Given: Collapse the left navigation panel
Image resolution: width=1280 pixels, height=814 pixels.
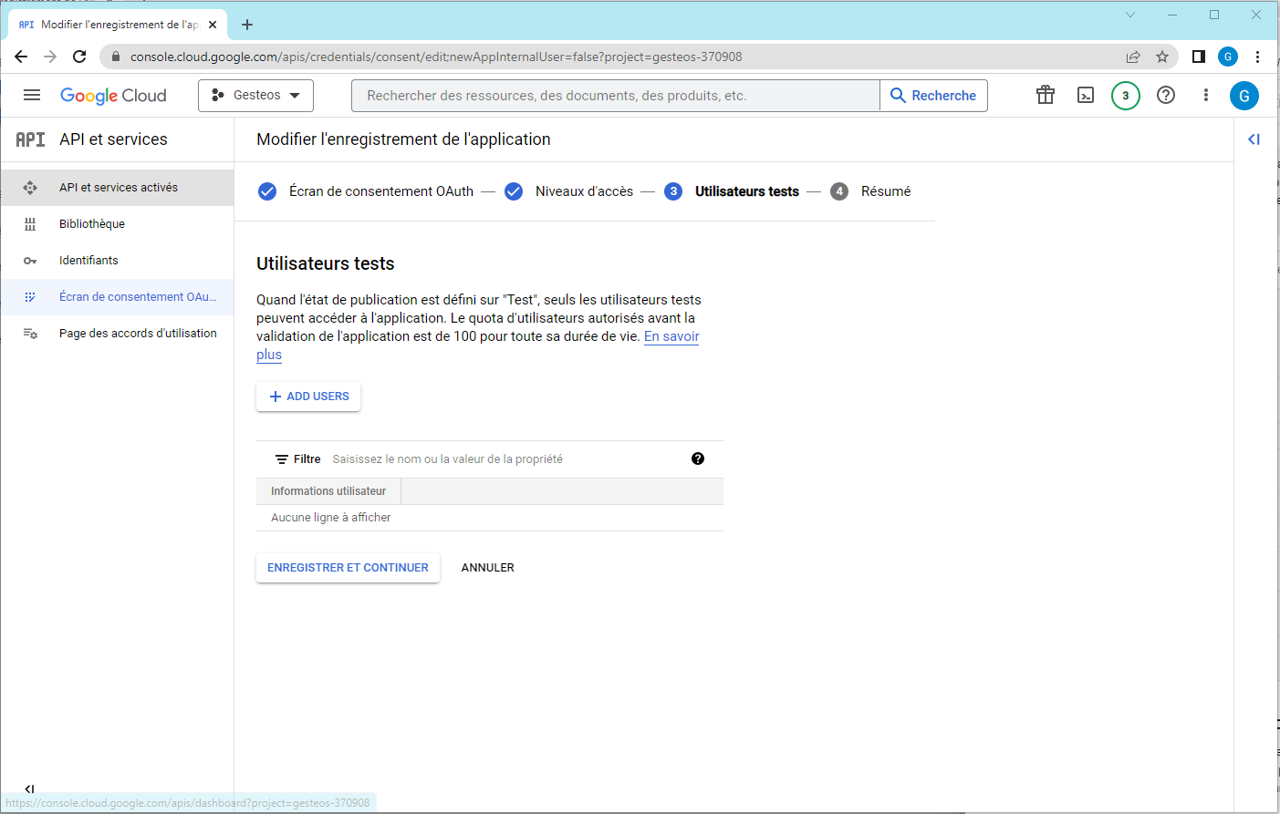Looking at the screenshot, I should [x=29, y=788].
